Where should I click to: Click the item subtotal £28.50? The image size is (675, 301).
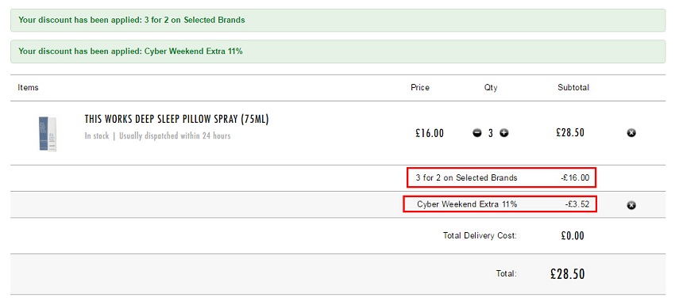570,132
